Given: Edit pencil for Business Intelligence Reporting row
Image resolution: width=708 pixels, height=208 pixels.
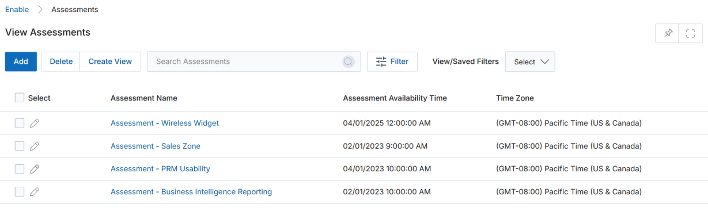Looking at the screenshot, I should [35, 192].
